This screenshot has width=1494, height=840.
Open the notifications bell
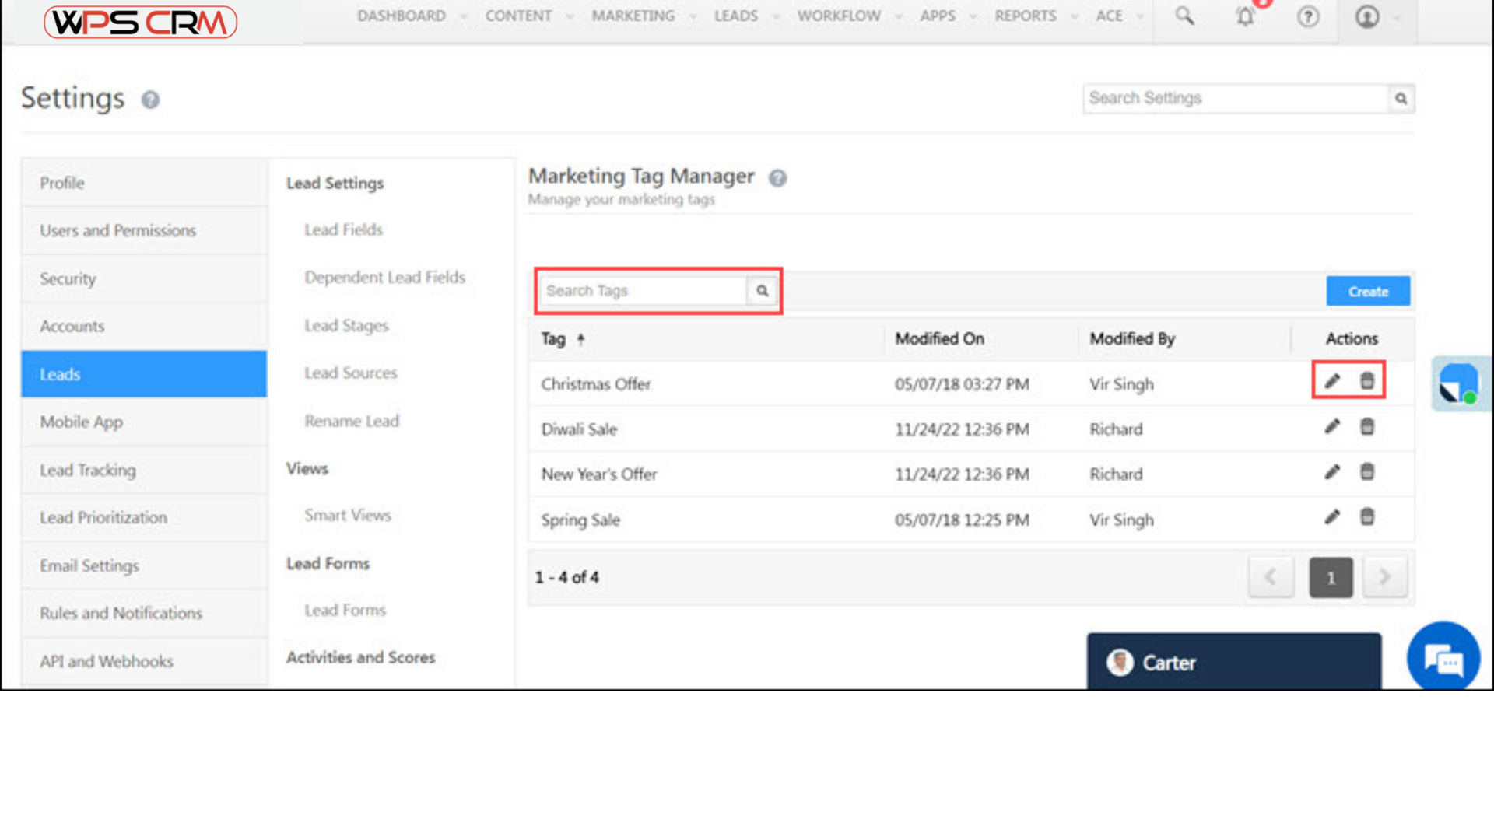pyautogui.click(x=1245, y=16)
